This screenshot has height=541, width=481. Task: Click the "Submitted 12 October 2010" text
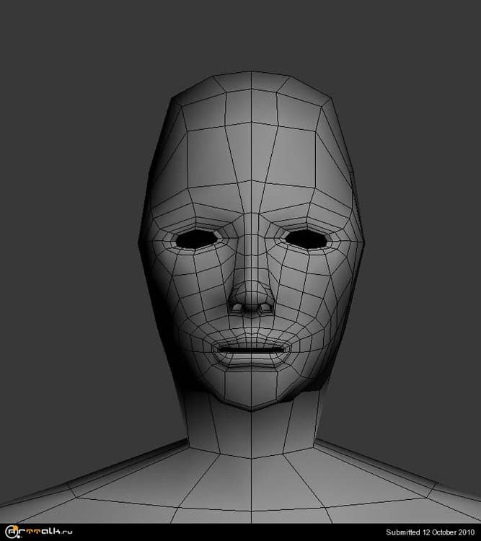pos(430,532)
